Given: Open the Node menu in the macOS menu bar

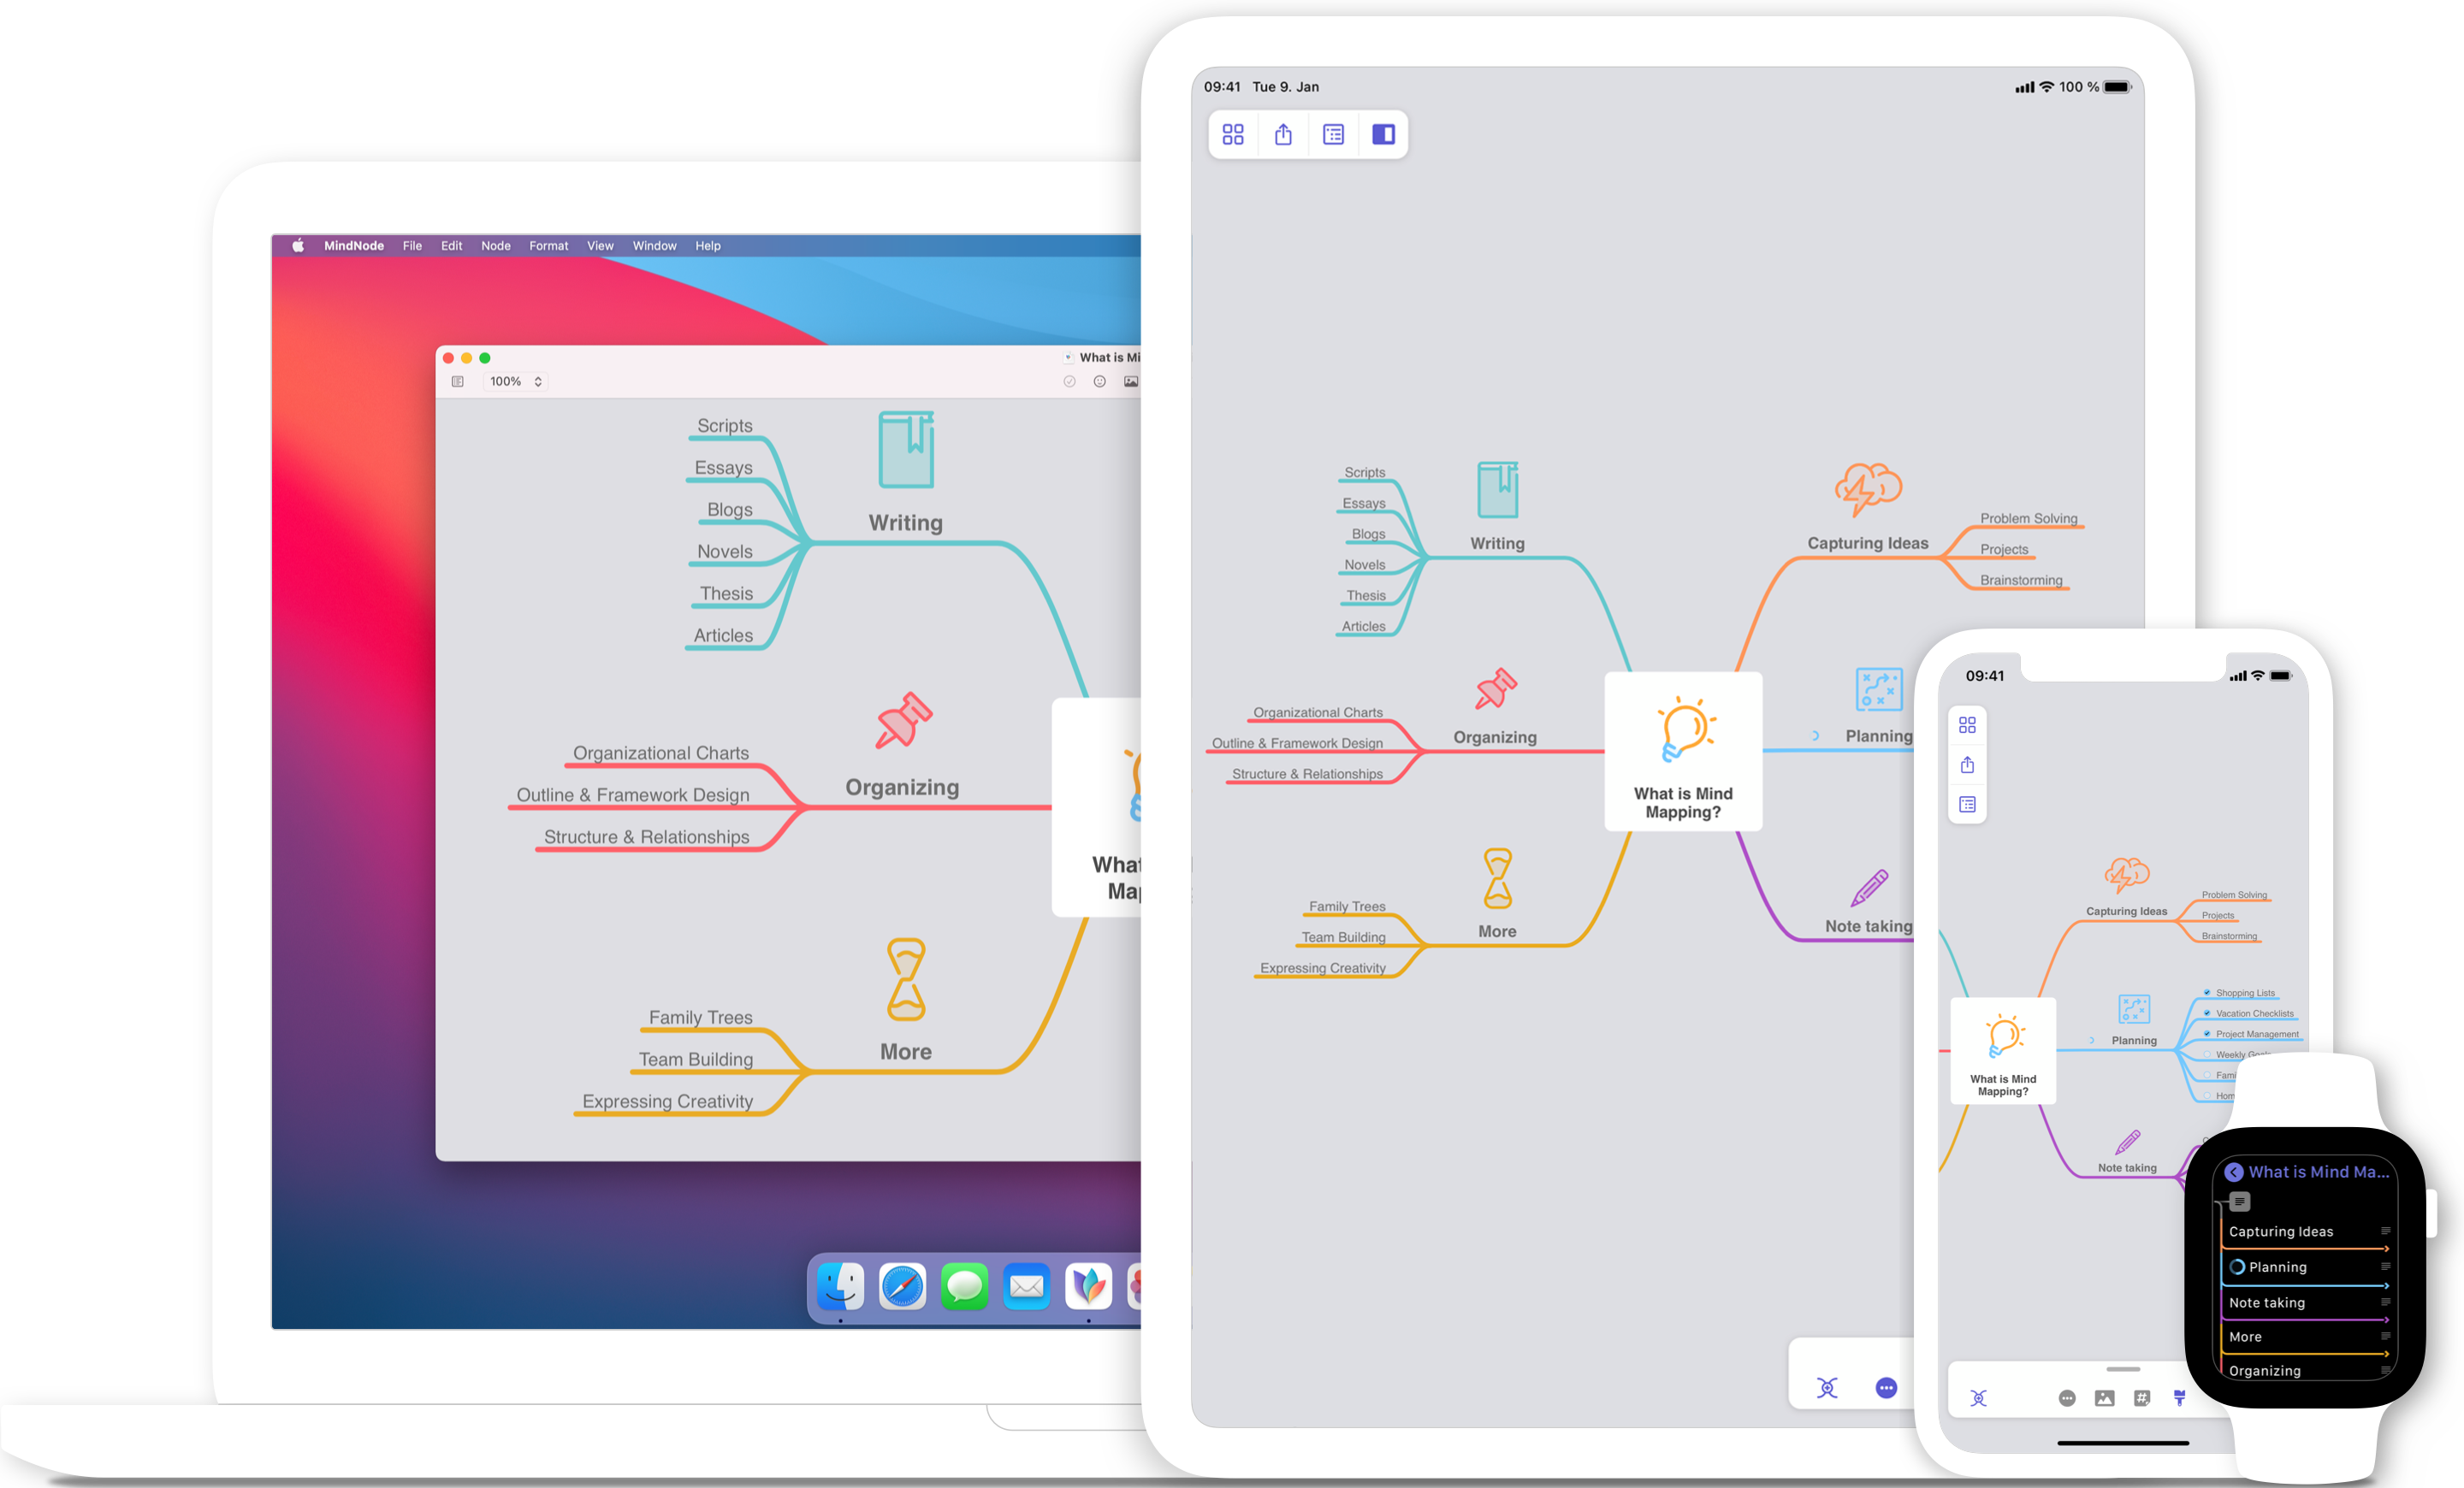Looking at the screenshot, I should 495,245.
